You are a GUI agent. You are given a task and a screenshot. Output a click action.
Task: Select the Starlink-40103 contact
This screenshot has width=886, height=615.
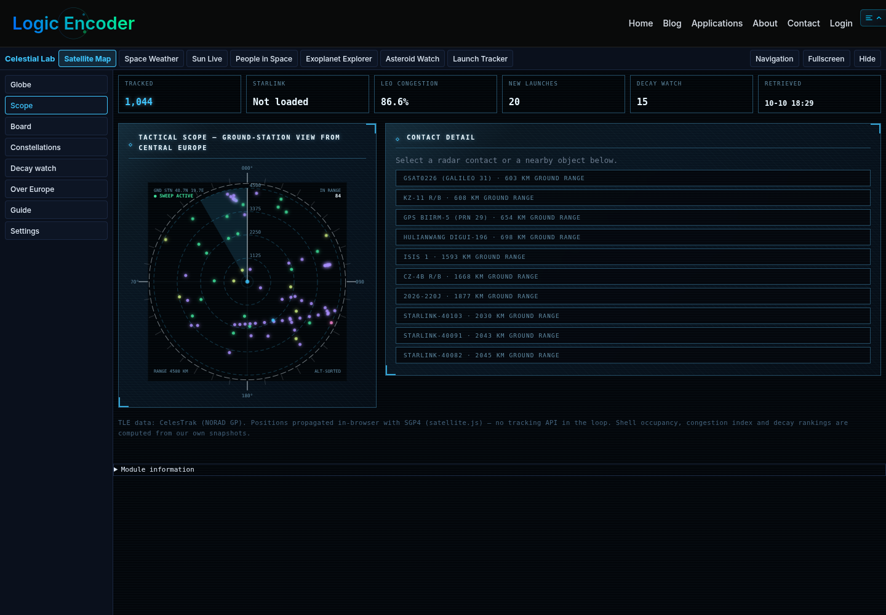(633, 315)
